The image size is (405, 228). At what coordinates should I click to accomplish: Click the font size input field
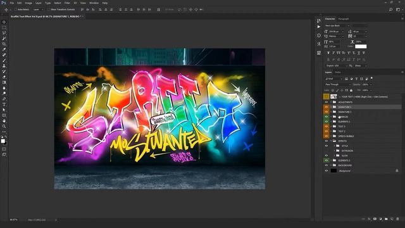pos(335,32)
